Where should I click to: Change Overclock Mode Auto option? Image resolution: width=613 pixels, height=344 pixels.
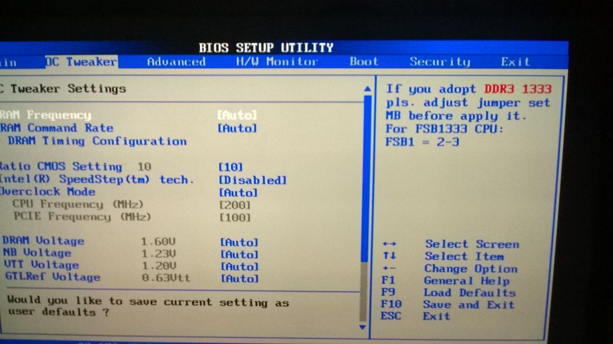238,193
